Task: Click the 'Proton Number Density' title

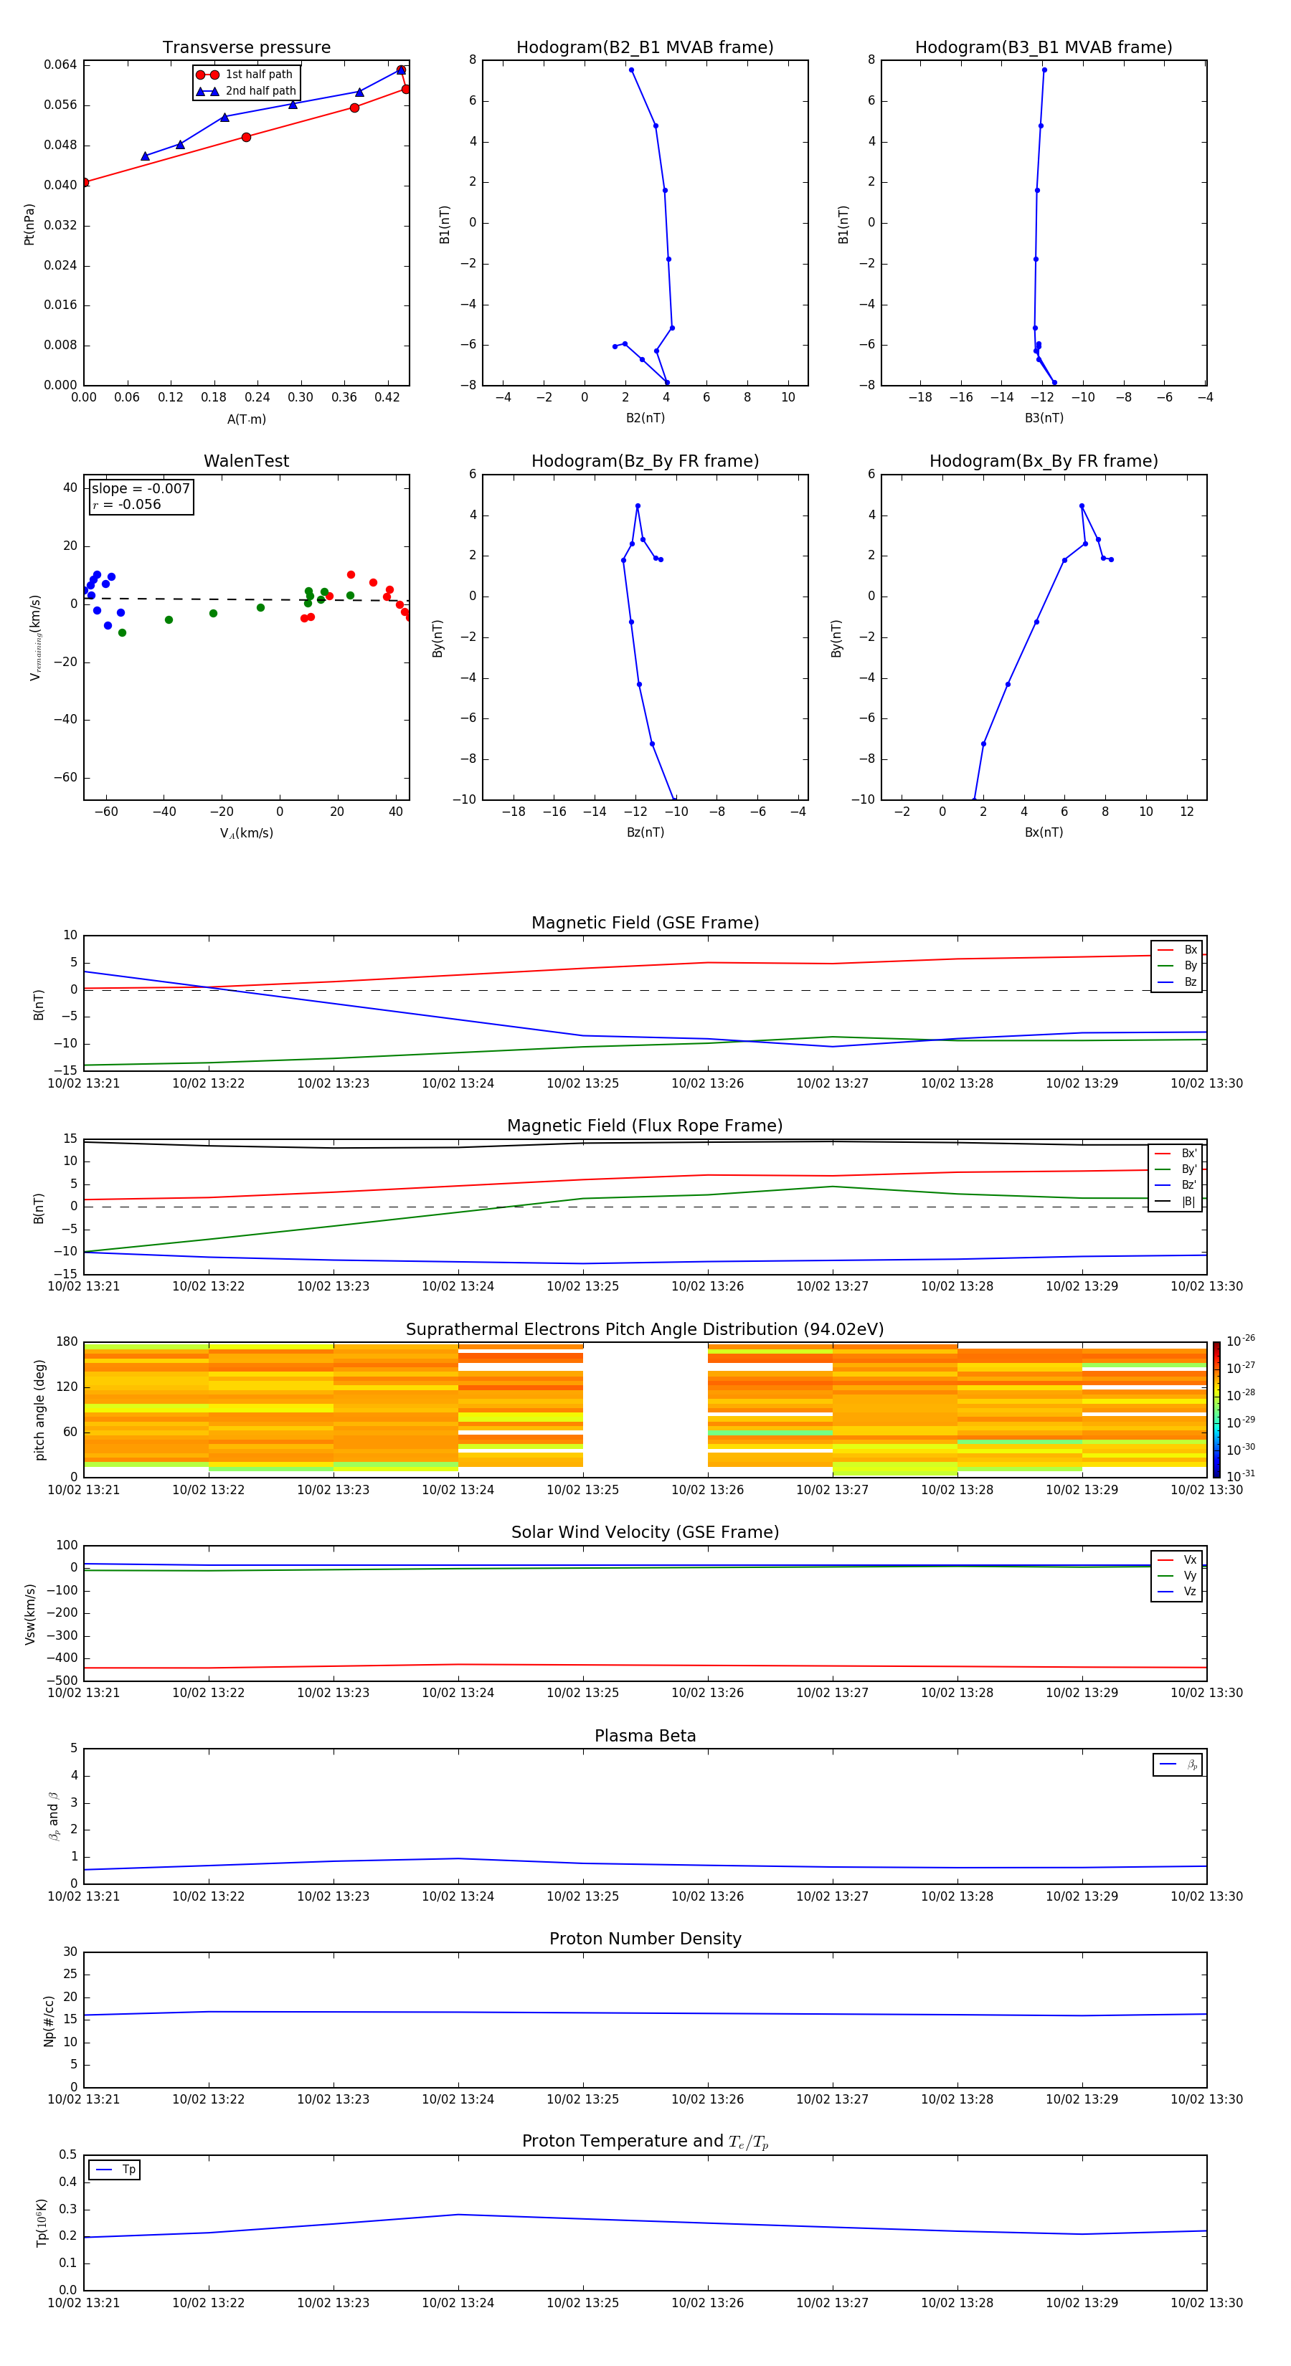Action: tap(645, 1939)
